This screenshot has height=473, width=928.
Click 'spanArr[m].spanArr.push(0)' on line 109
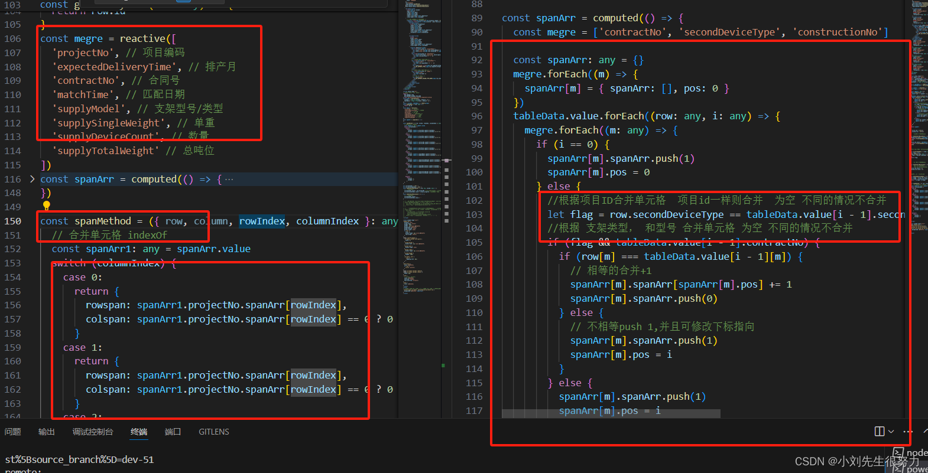point(644,298)
